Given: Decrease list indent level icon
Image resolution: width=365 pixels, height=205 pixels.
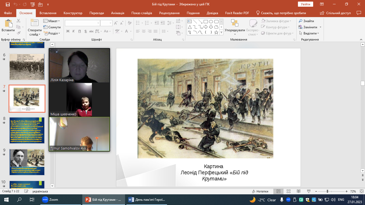Looking at the screenshot, I should [157, 22].
